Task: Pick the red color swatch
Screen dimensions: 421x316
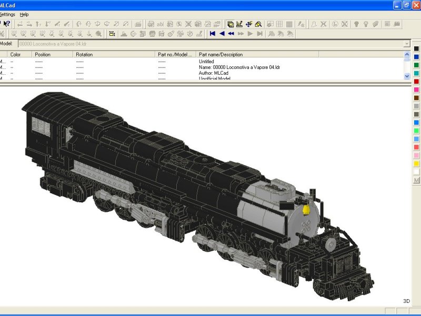Action: tap(416, 82)
